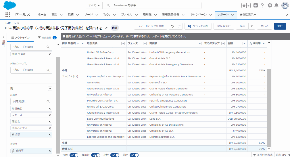Remove the フェーズ column
The image size is (290, 157).
(x=49, y=115)
